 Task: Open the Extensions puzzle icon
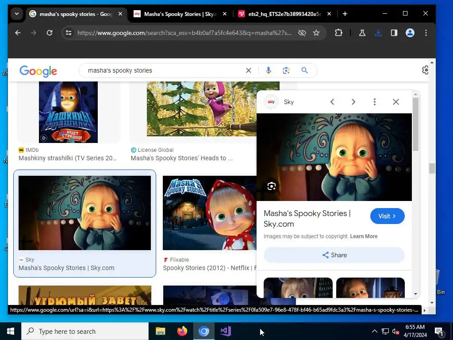pos(338,33)
